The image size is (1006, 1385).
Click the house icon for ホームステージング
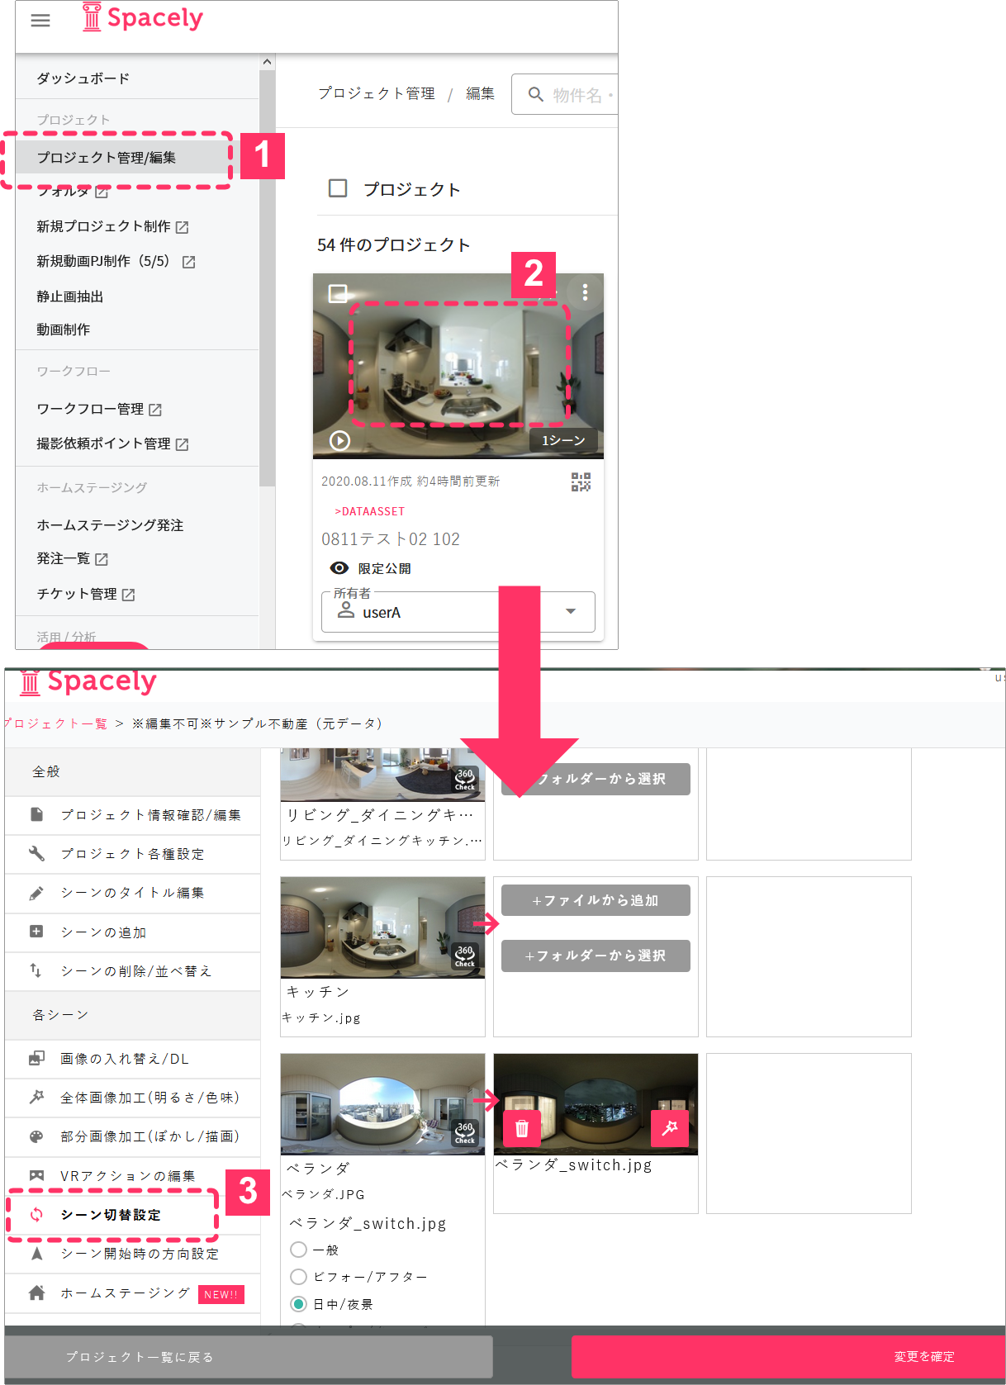click(36, 1293)
